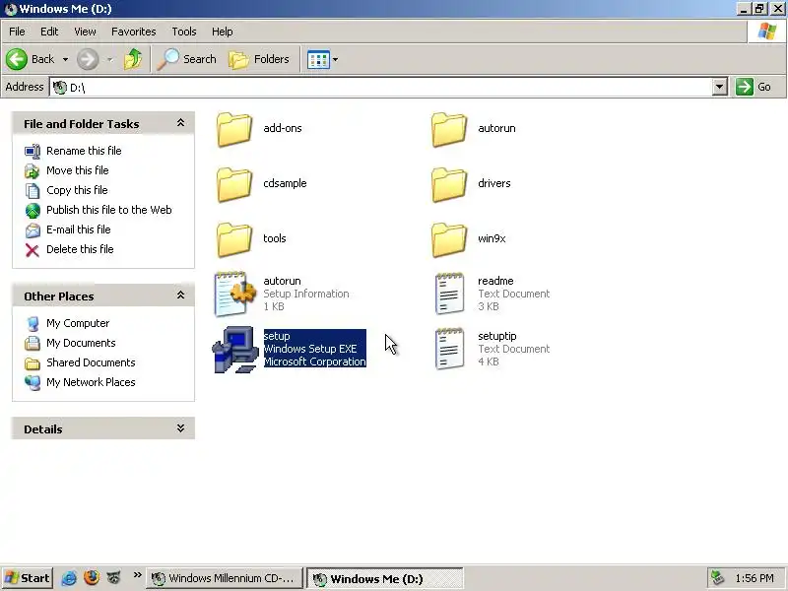The image size is (788, 591).
Task: Click the Views icon in toolbar
Action: (x=318, y=60)
